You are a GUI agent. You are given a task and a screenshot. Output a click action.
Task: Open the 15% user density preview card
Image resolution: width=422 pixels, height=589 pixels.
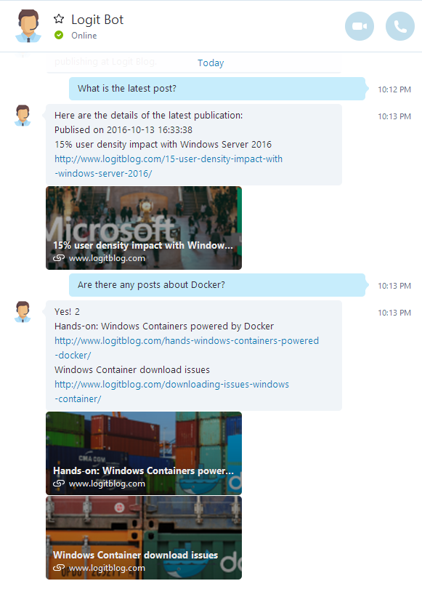pos(144,228)
